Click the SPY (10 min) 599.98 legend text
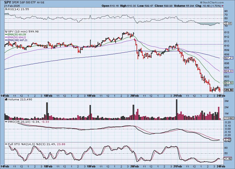 tap(23, 31)
